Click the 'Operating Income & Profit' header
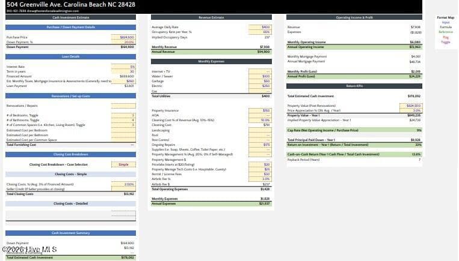 (x=354, y=17)
